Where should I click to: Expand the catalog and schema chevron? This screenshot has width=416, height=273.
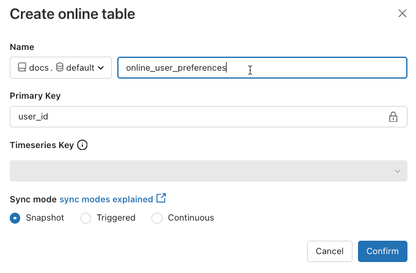point(101,68)
